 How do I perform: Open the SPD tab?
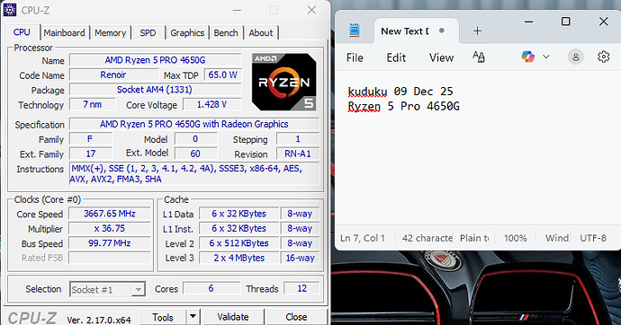[148, 33]
